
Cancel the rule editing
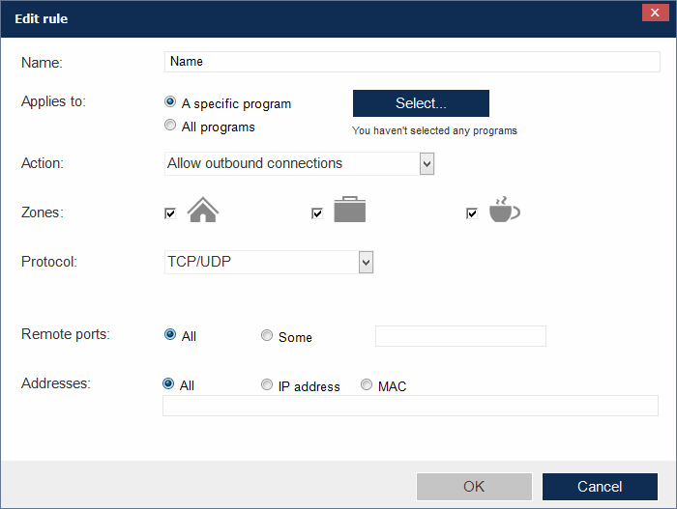(600, 487)
